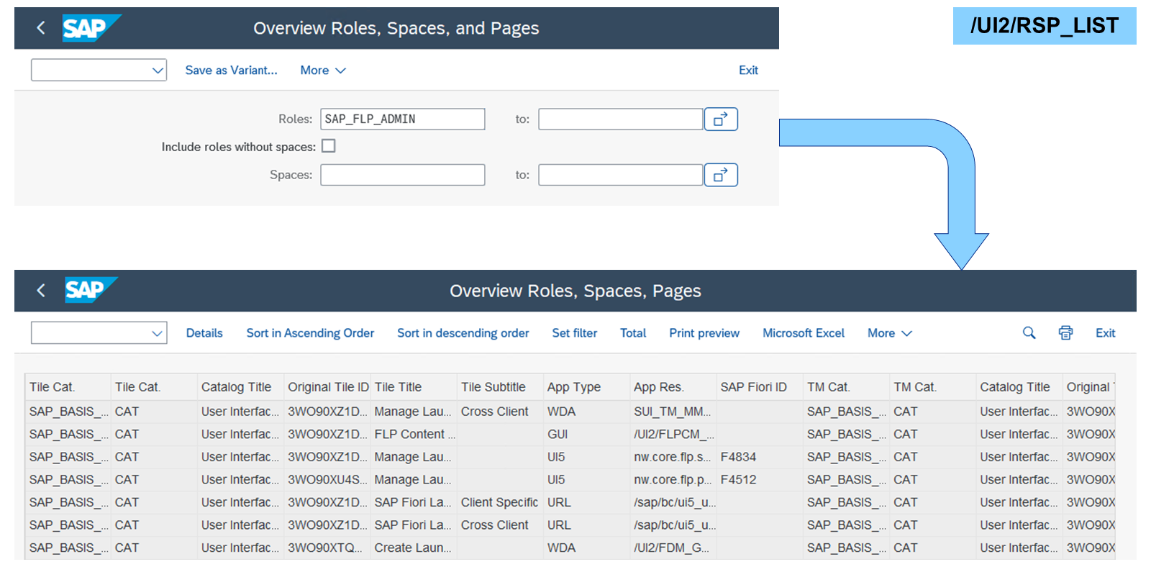Click the Roles 'to' input field
Viewport: 1151px width, 567px height.
620,119
